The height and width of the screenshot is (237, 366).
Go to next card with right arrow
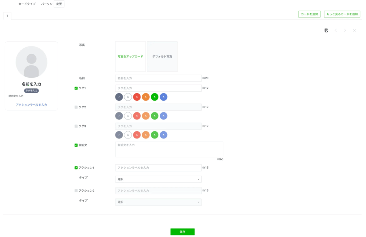click(345, 31)
